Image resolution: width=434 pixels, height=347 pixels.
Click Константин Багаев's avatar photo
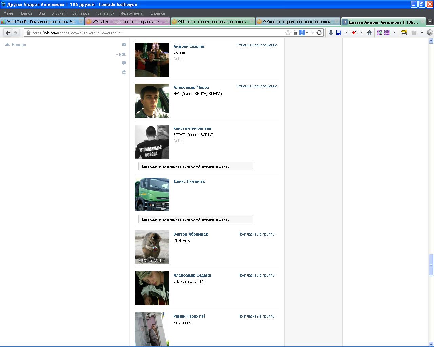(x=152, y=142)
